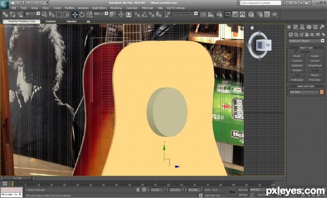Enable the AutoGrid checkbox
327x198 pixels.
coord(296,52)
